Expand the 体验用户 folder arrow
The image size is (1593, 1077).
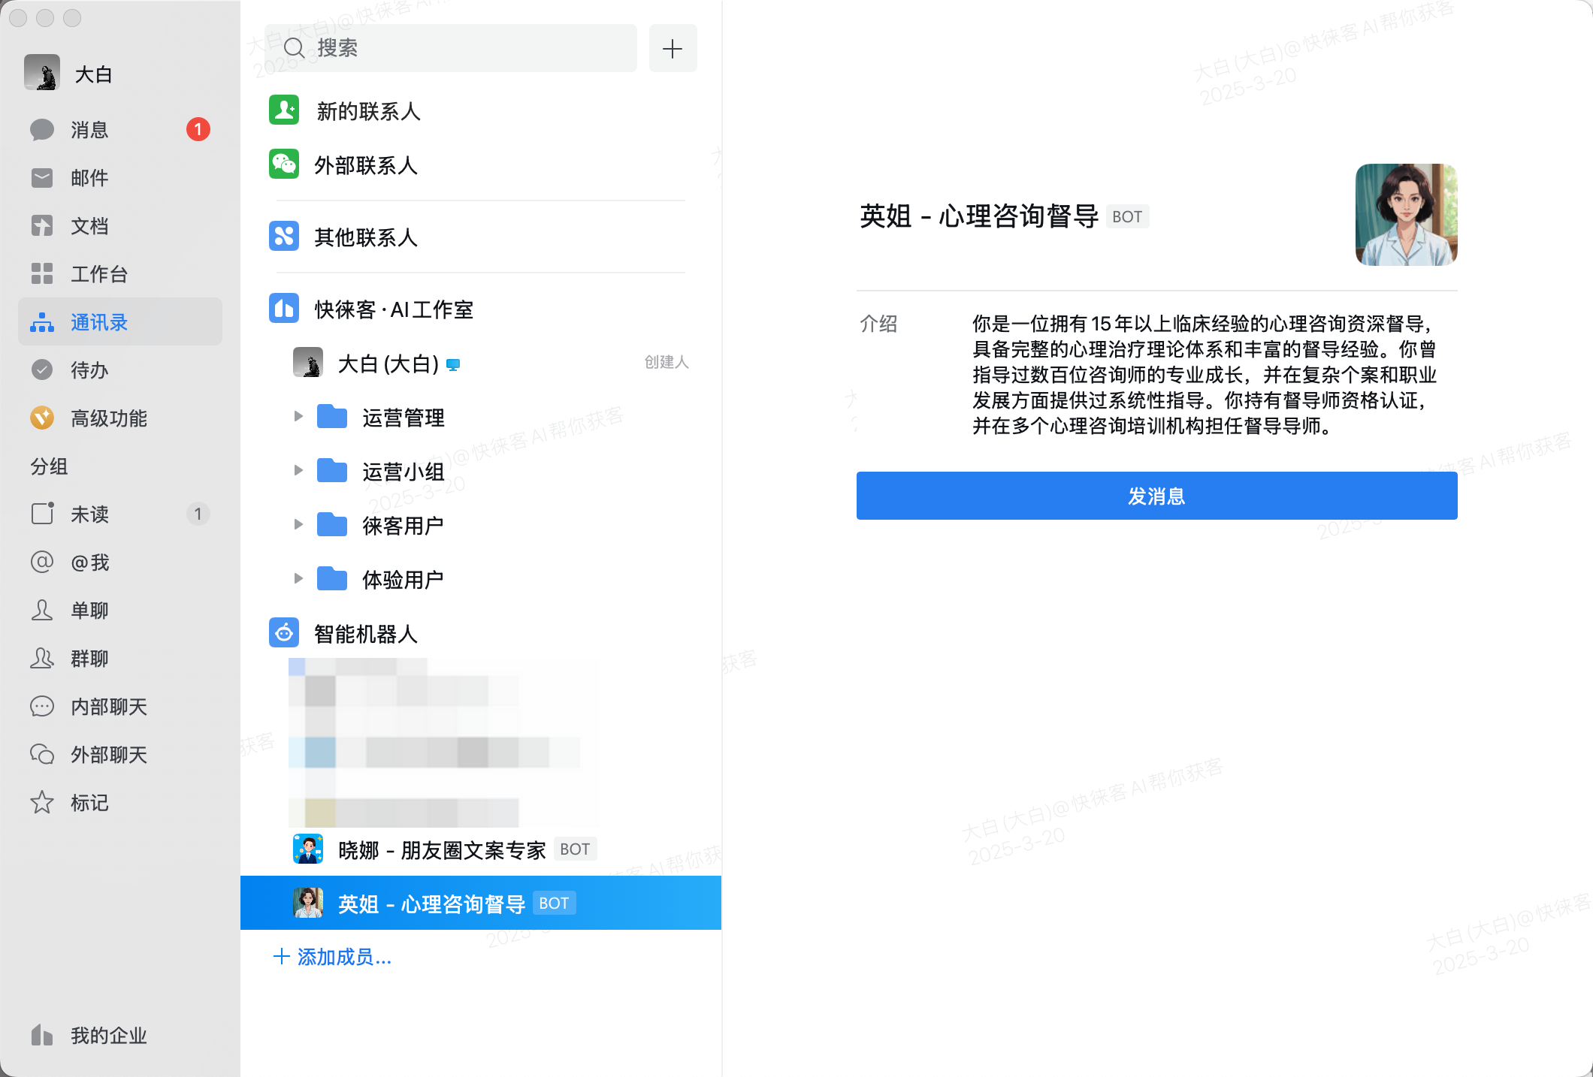tap(298, 579)
